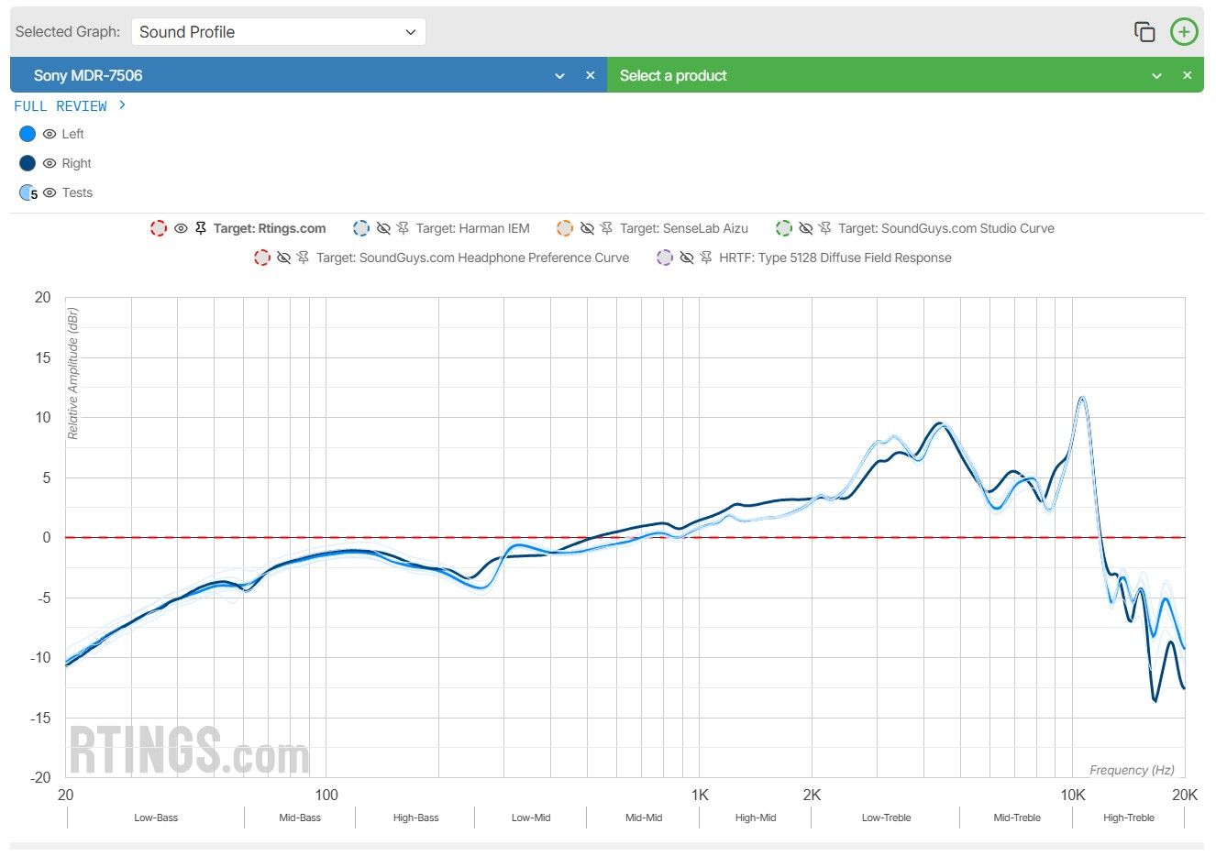The width and height of the screenshot is (1216, 856).
Task: Click the Harman IEM blue dashed swatch
Action: coord(361,228)
